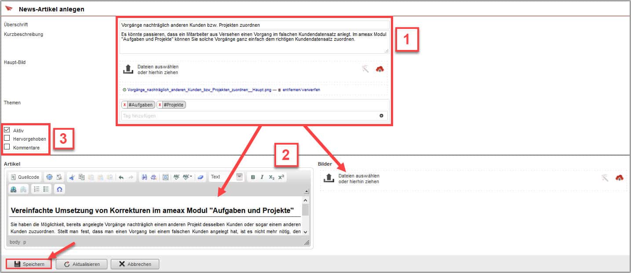This screenshot has height=273, width=631.
Task: Remove the #Aufgaben tag
Action: (x=125, y=105)
